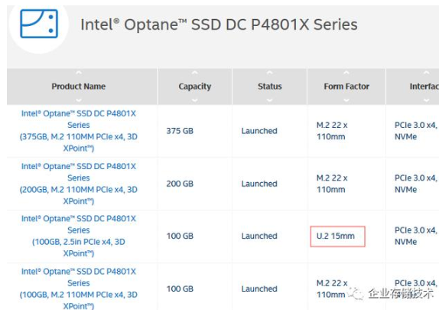439x310 pixels.
Task: Click the Form Factor column header
Action: tap(346, 86)
